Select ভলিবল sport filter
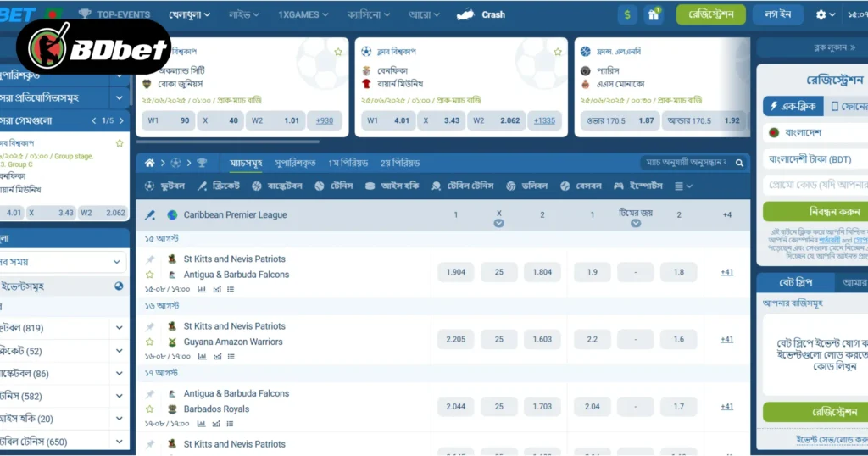The image size is (868, 456). pos(526,186)
